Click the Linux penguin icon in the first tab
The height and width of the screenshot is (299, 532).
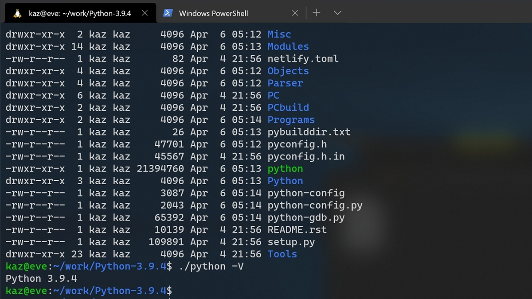point(17,13)
